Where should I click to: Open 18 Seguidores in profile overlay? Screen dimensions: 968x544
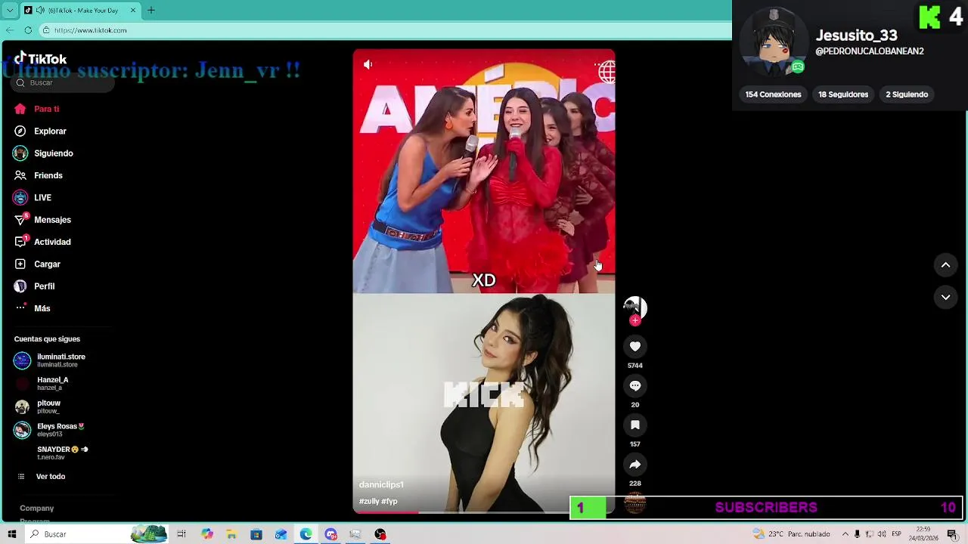coord(843,94)
